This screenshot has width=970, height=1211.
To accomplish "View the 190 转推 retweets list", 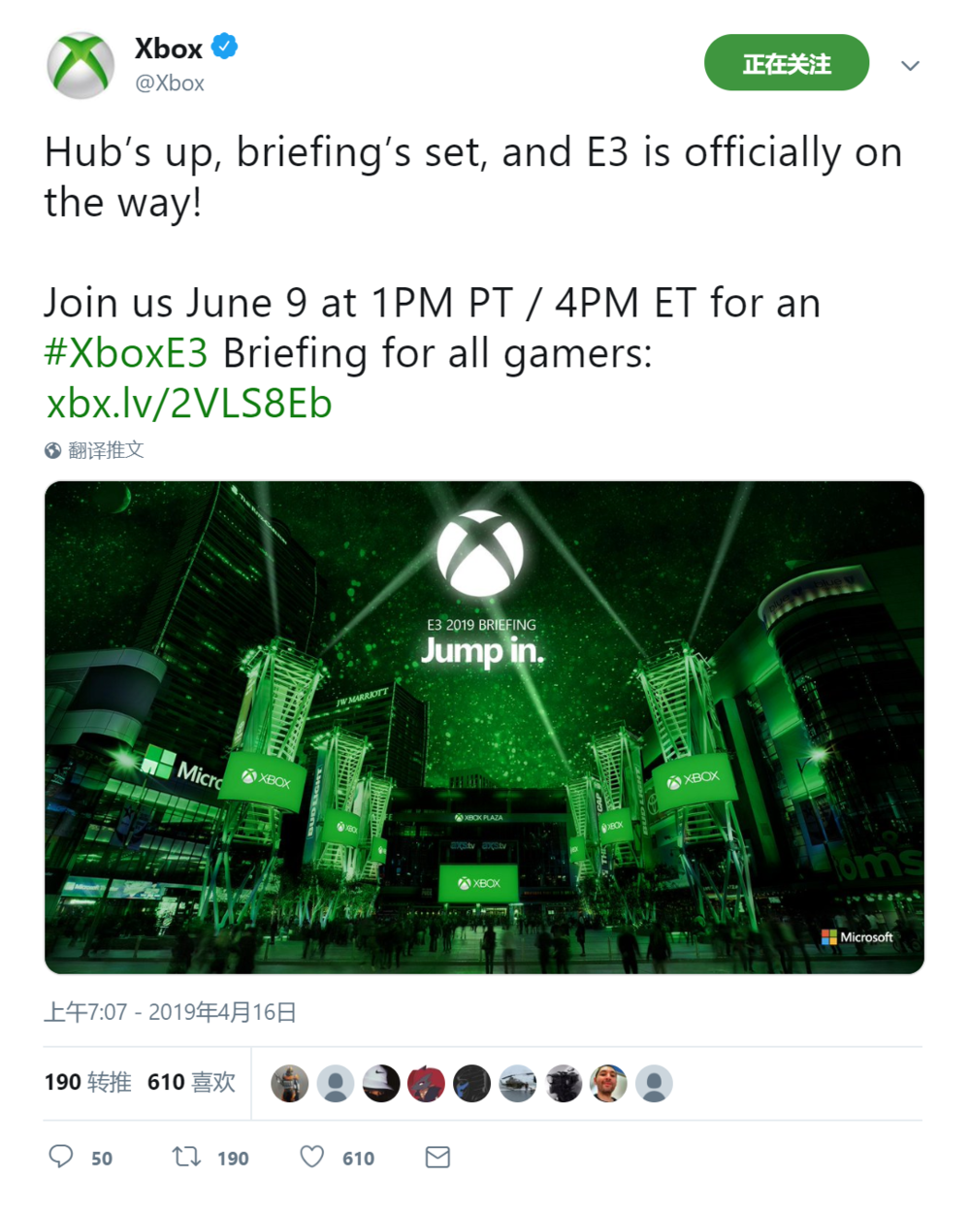I will [x=87, y=1082].
